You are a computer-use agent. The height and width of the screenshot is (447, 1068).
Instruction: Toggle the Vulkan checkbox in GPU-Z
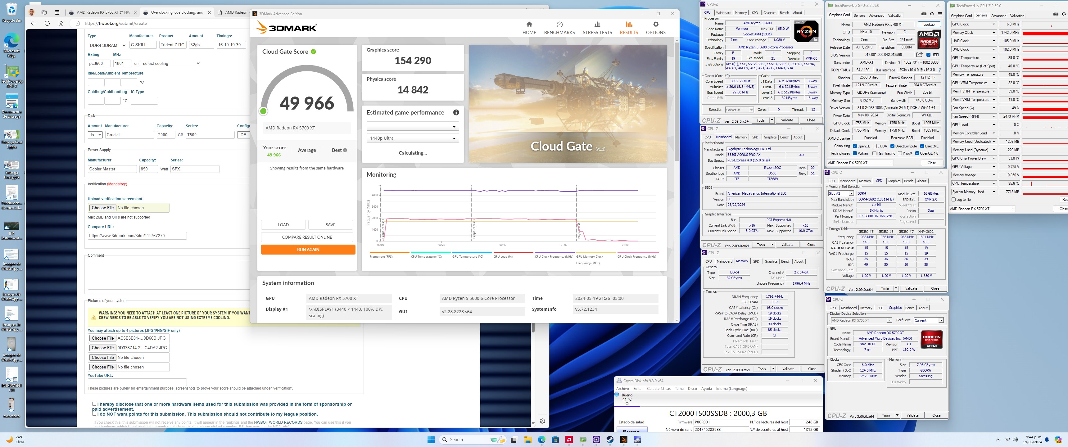855,153
